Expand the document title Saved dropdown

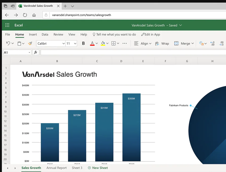point(180,25)
